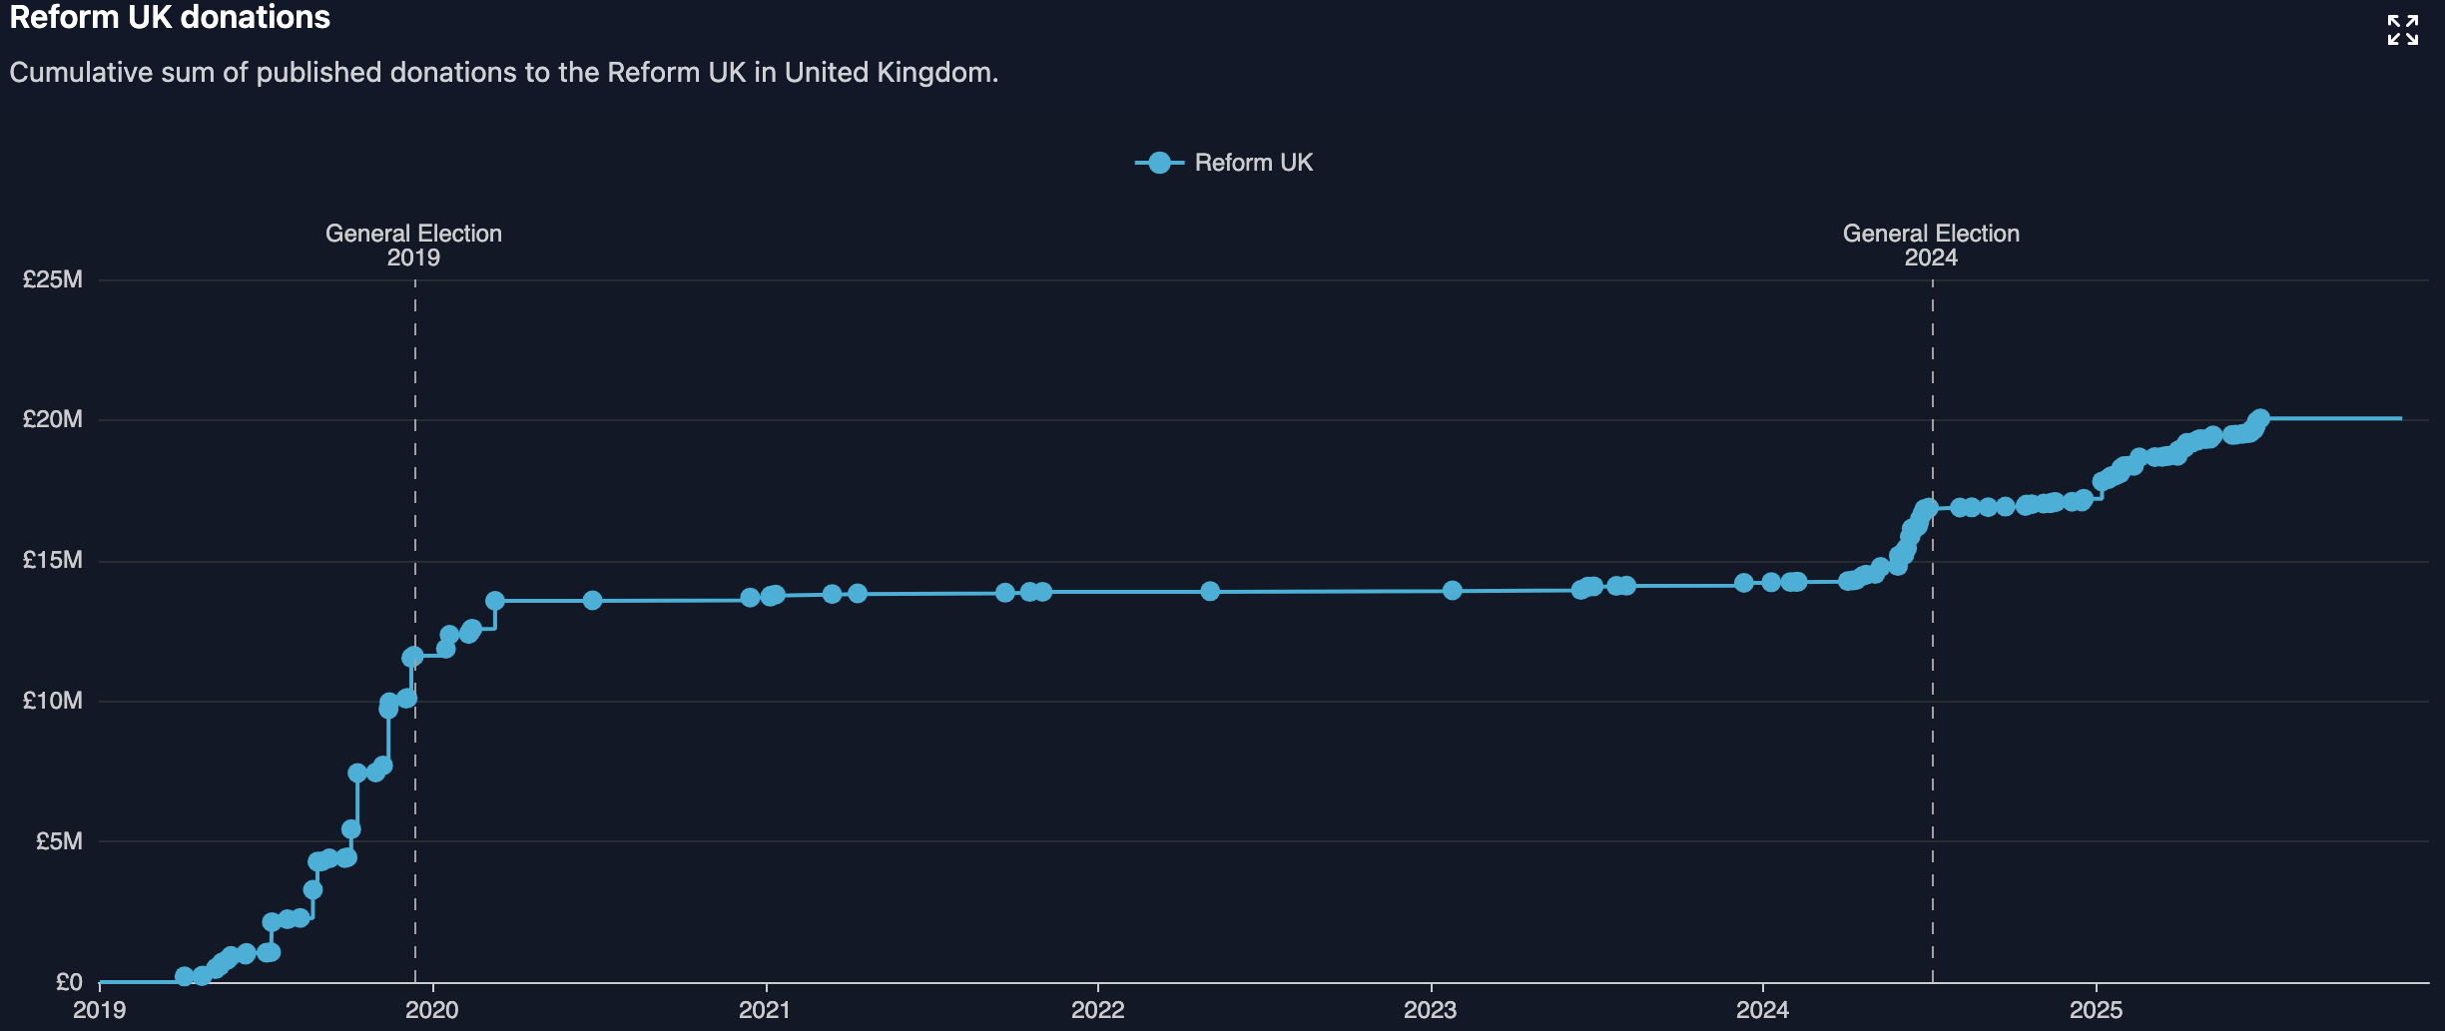Click the Reform UK legend label

point(1253,163)
